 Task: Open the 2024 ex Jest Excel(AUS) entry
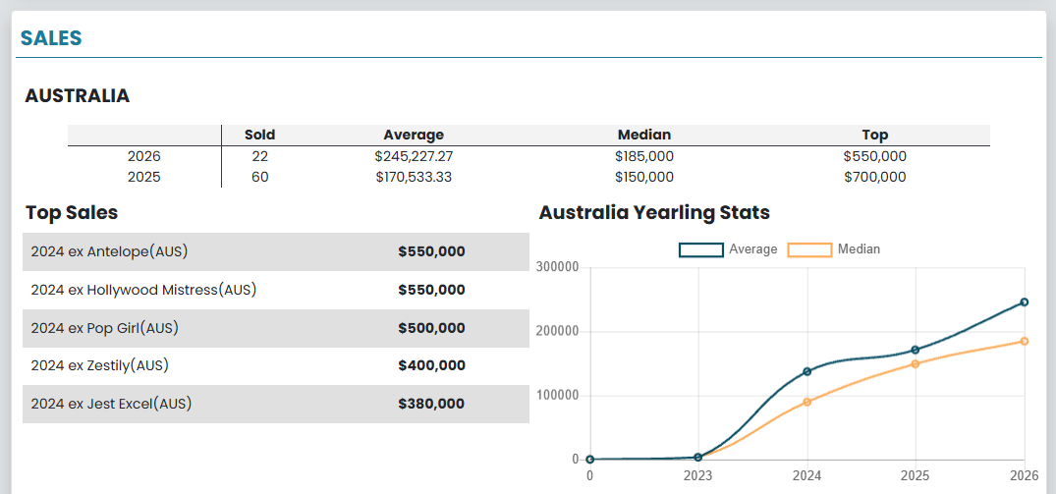point(111,404)
